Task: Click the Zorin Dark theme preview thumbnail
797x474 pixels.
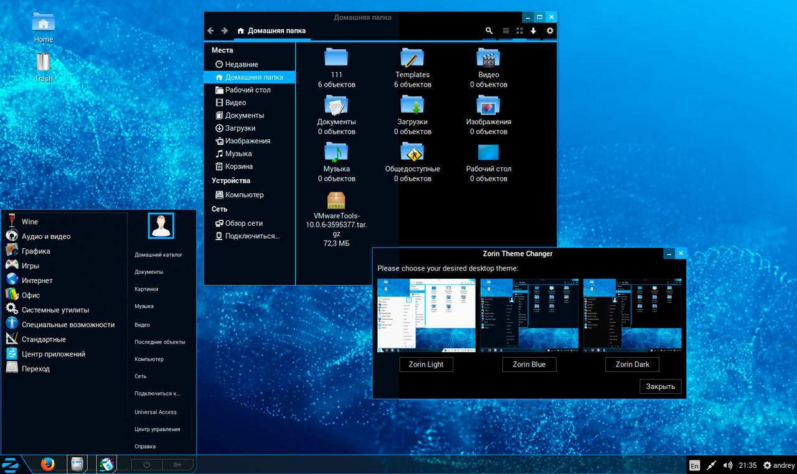Action: (632, 315)
